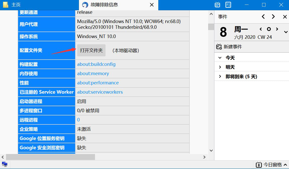Toggle the 今日窗格 today pane
The image size is (289, 169).
click(270, 164)
